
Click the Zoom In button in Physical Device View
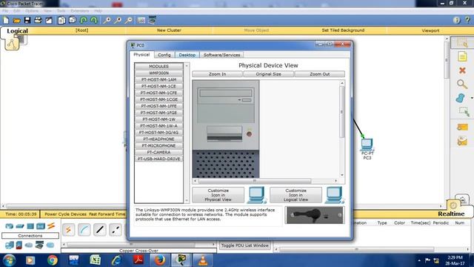coord(217,74)
